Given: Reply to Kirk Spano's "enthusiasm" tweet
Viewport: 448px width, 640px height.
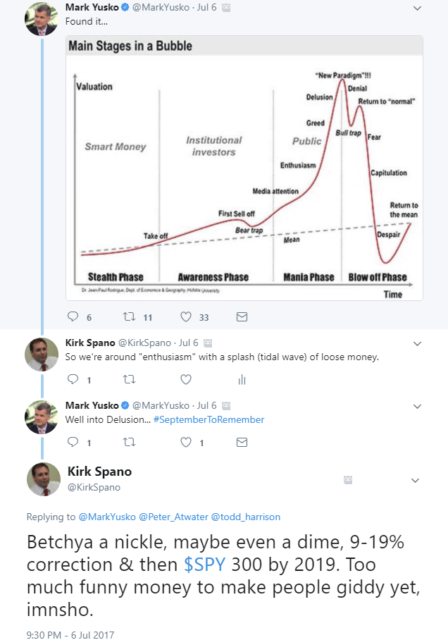Looking at the screenshot, I should (x=73, y=380).
